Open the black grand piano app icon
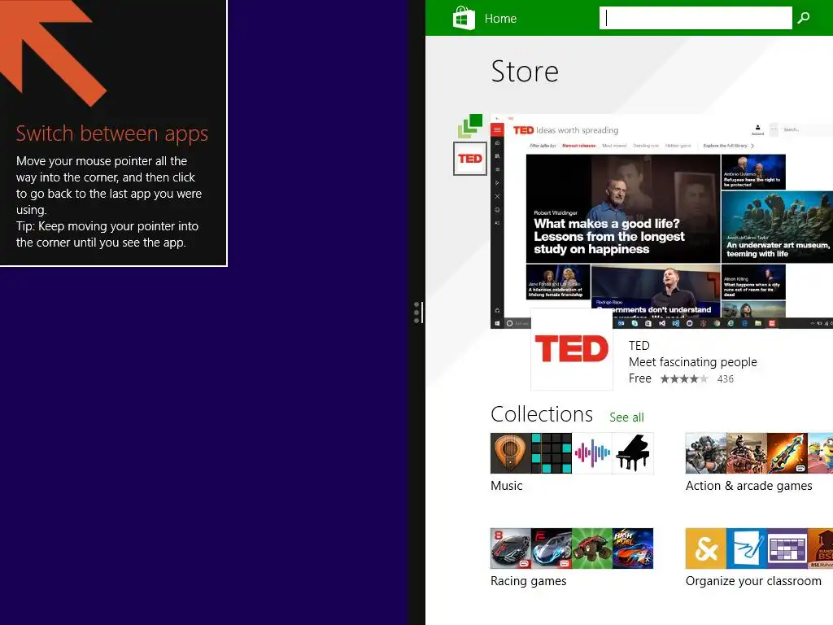The height and width of the screenshot is (625, 833). coord(633,453)
